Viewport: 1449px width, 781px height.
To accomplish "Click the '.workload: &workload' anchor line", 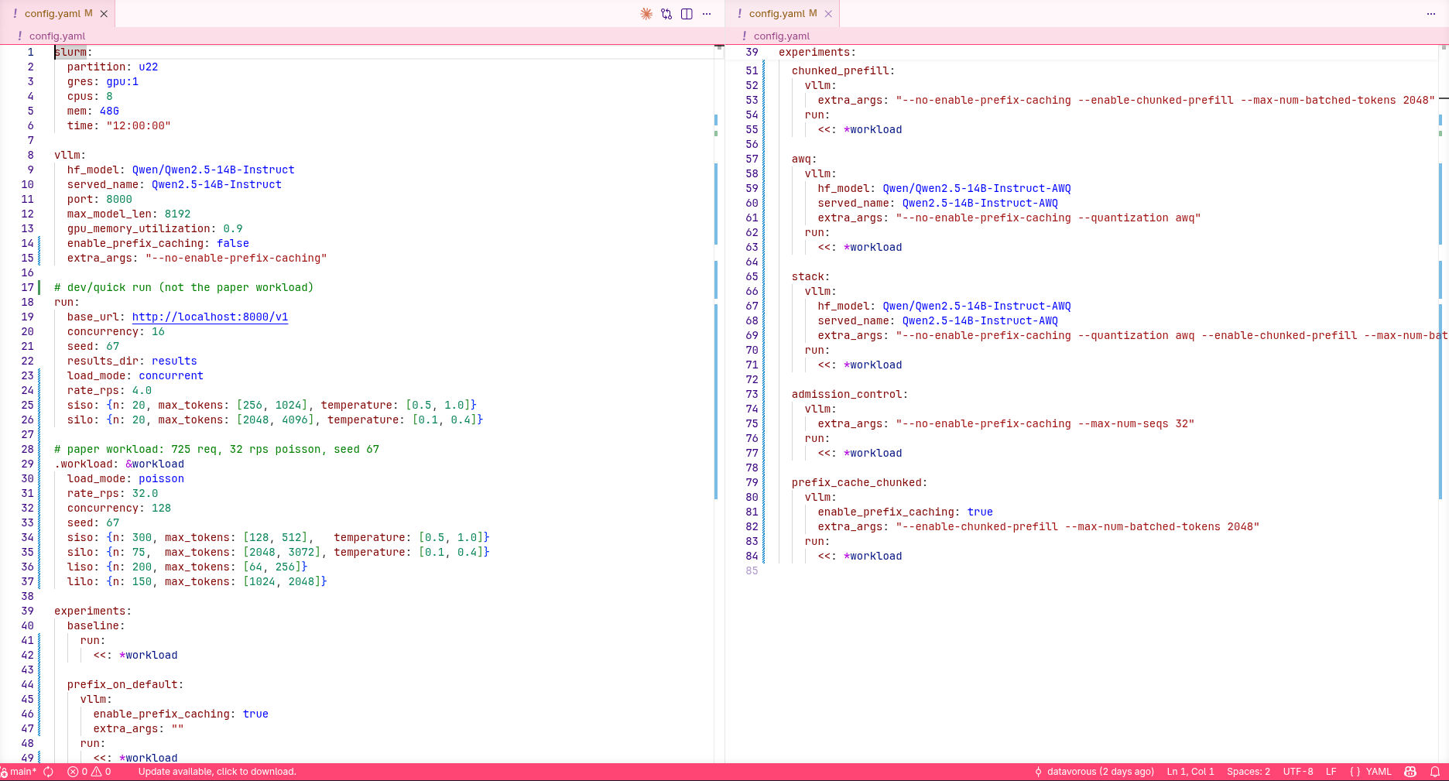I will pyautogui.click(x=119, y=464).
